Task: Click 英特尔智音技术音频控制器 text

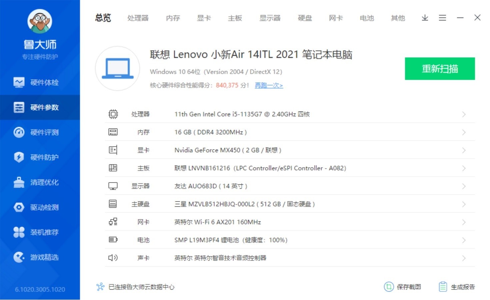Action: pyautogui.click(x=230, y=258)
